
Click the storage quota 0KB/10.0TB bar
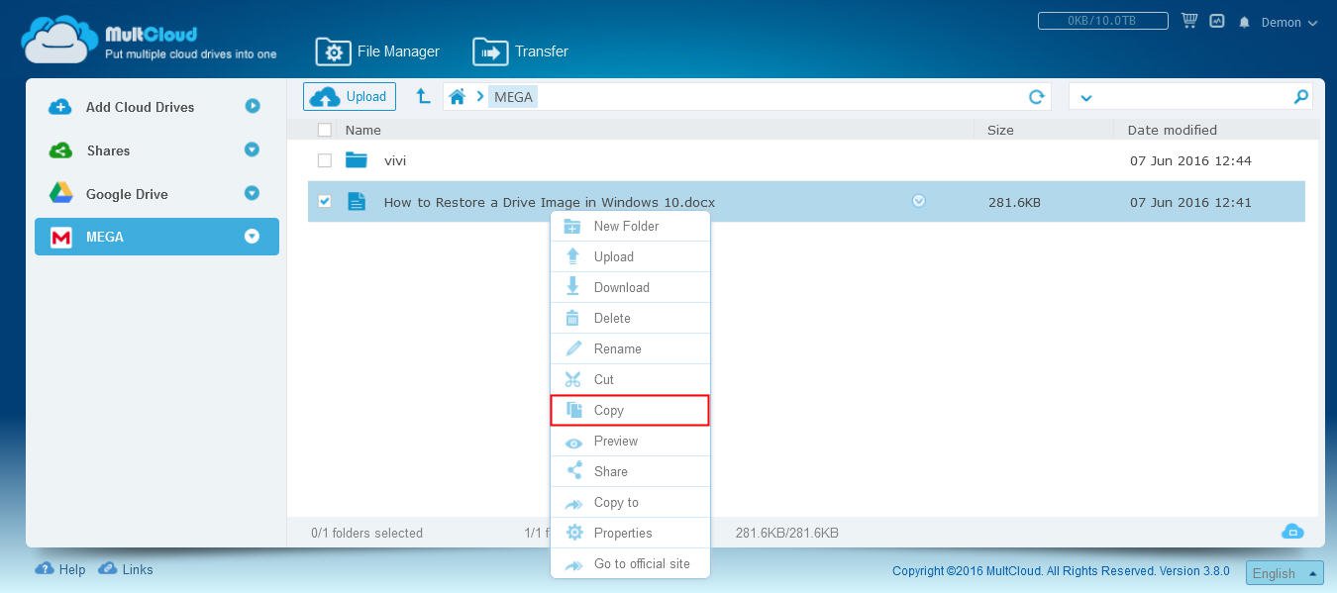pos(1102,21)
